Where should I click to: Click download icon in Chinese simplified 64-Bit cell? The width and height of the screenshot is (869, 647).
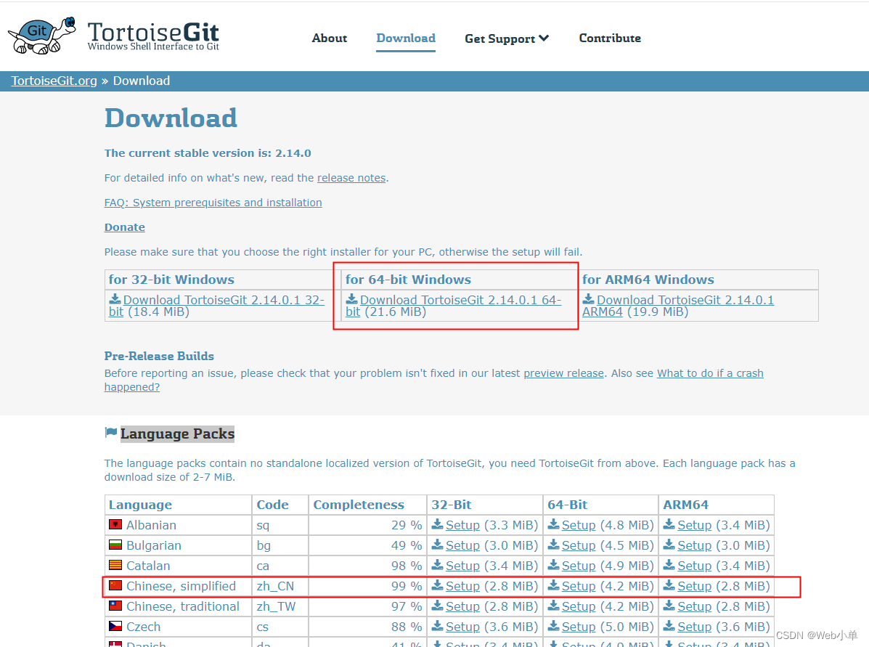553,585
